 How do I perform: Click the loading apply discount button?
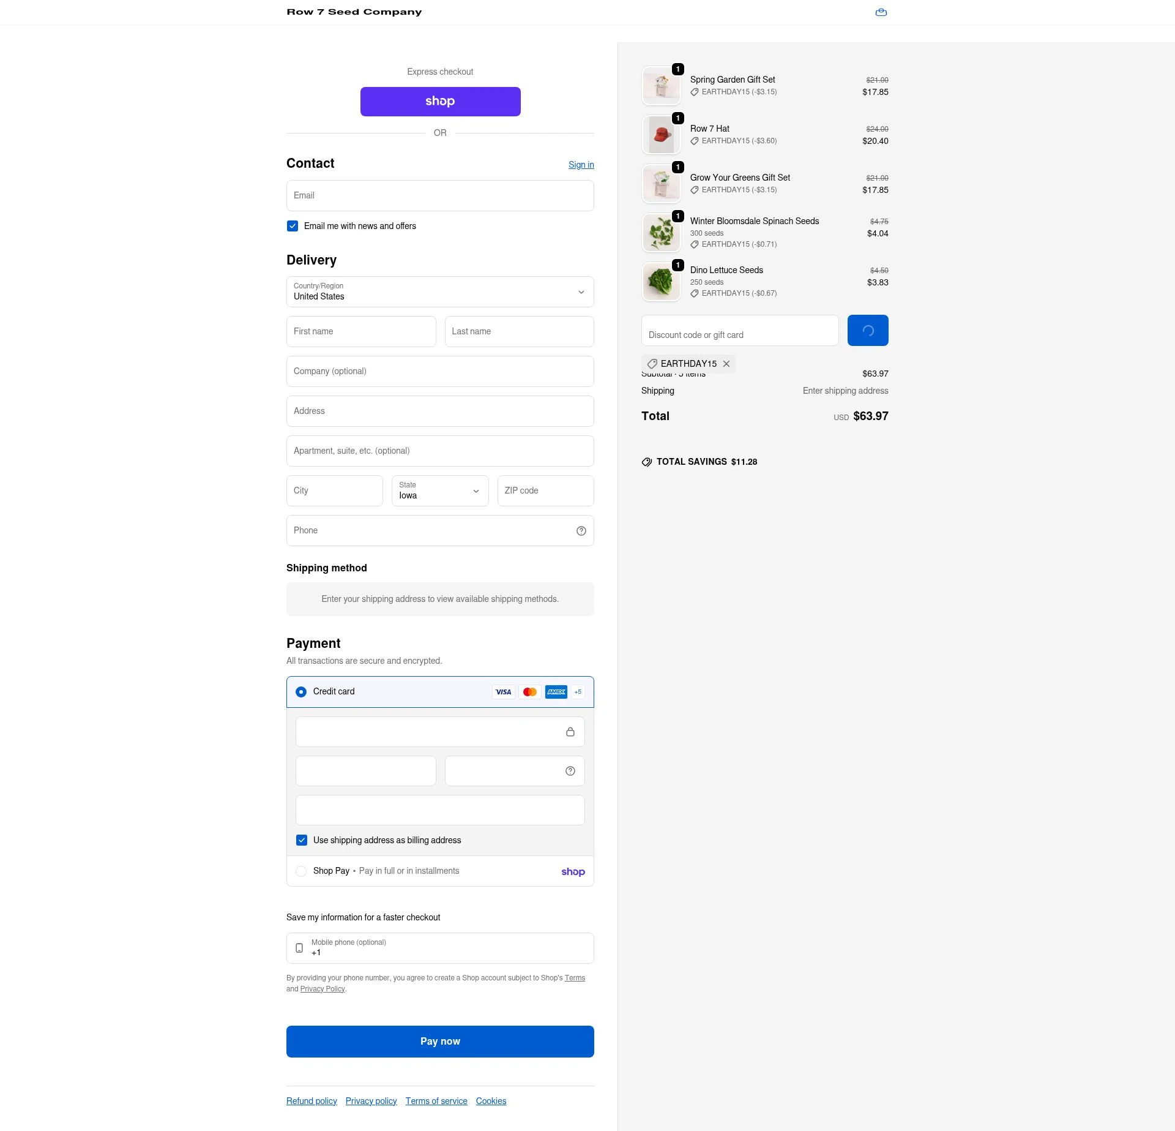click(x=868, y=331)
